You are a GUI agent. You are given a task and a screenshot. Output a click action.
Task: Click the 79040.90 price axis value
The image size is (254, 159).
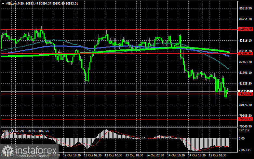[246, 126]
